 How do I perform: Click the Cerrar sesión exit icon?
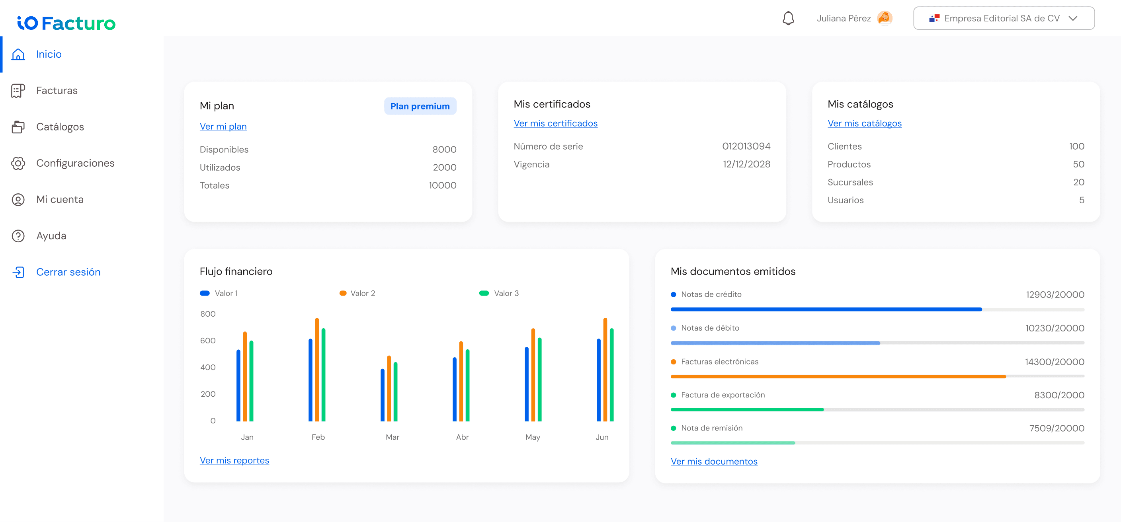[x=18, y=272]
